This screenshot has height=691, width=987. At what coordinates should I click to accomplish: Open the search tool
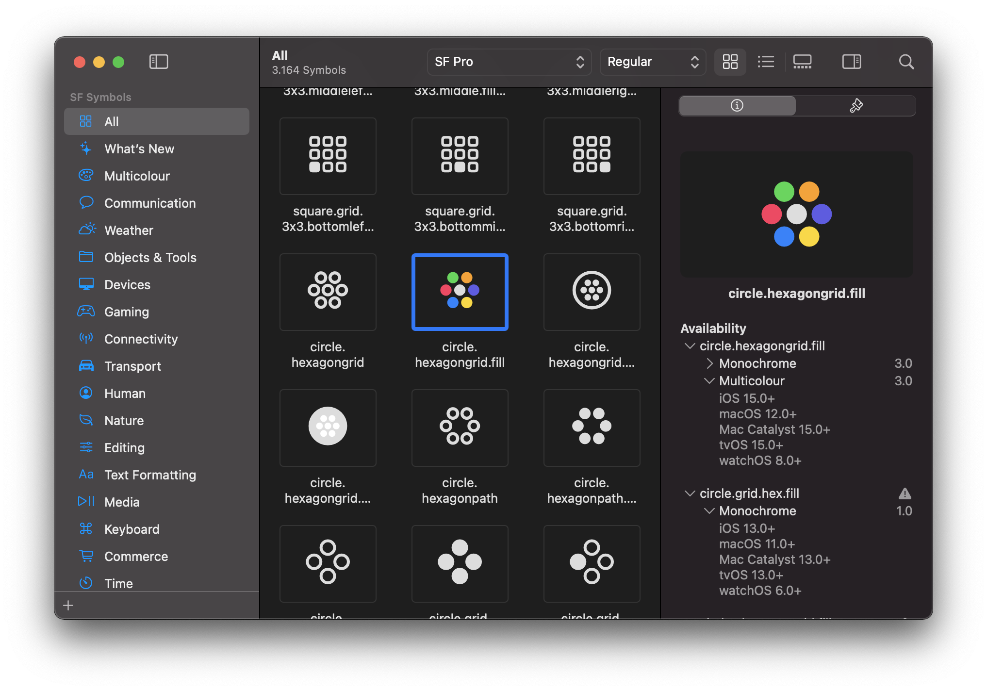[906, 62]
